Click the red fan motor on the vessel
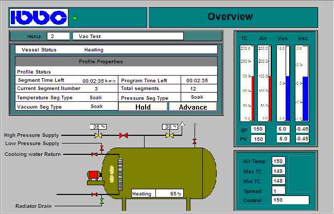 (94, 175)
